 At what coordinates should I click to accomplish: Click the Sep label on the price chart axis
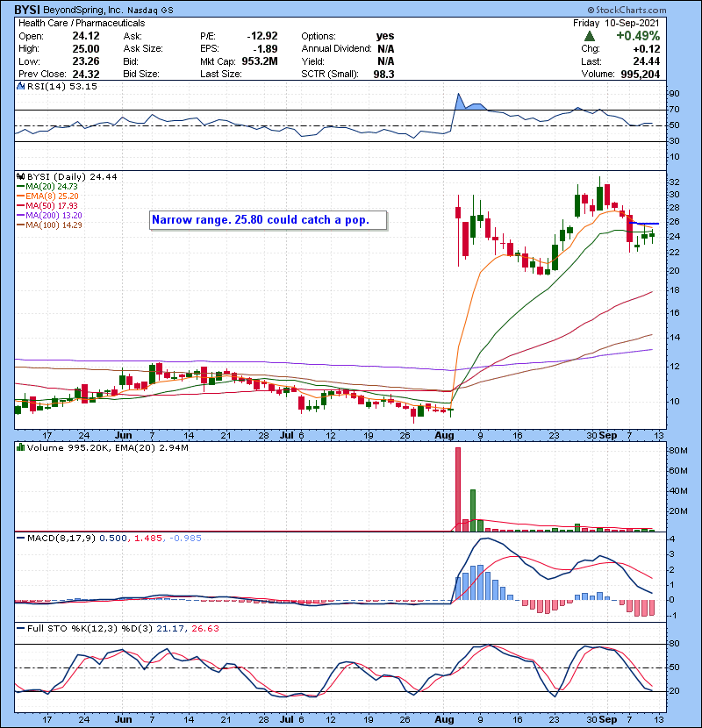608,436
